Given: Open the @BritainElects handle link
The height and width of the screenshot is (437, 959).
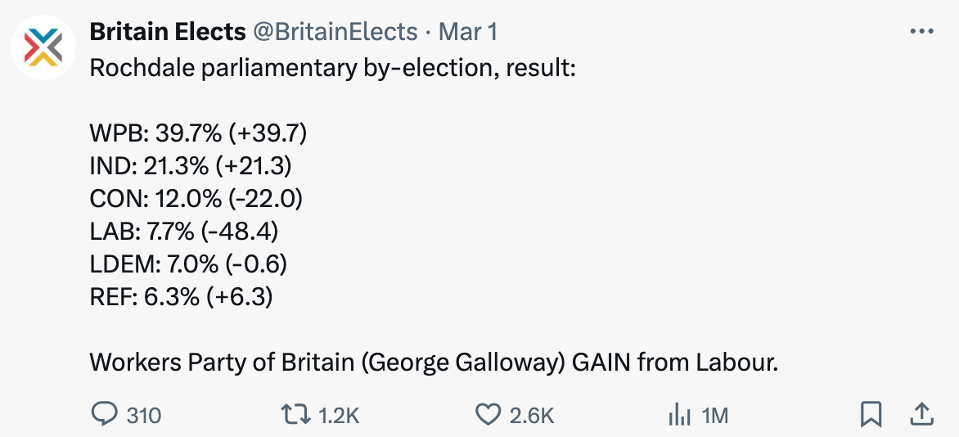Looking at the screenshot, I should point(335,32).
